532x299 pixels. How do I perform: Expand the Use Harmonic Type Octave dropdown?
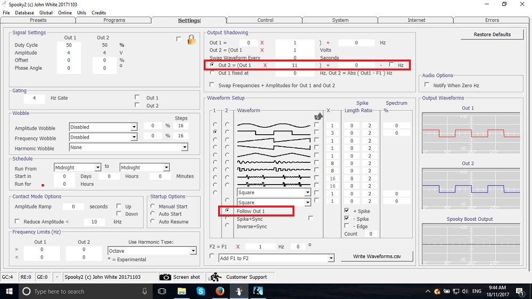[193, 251]
